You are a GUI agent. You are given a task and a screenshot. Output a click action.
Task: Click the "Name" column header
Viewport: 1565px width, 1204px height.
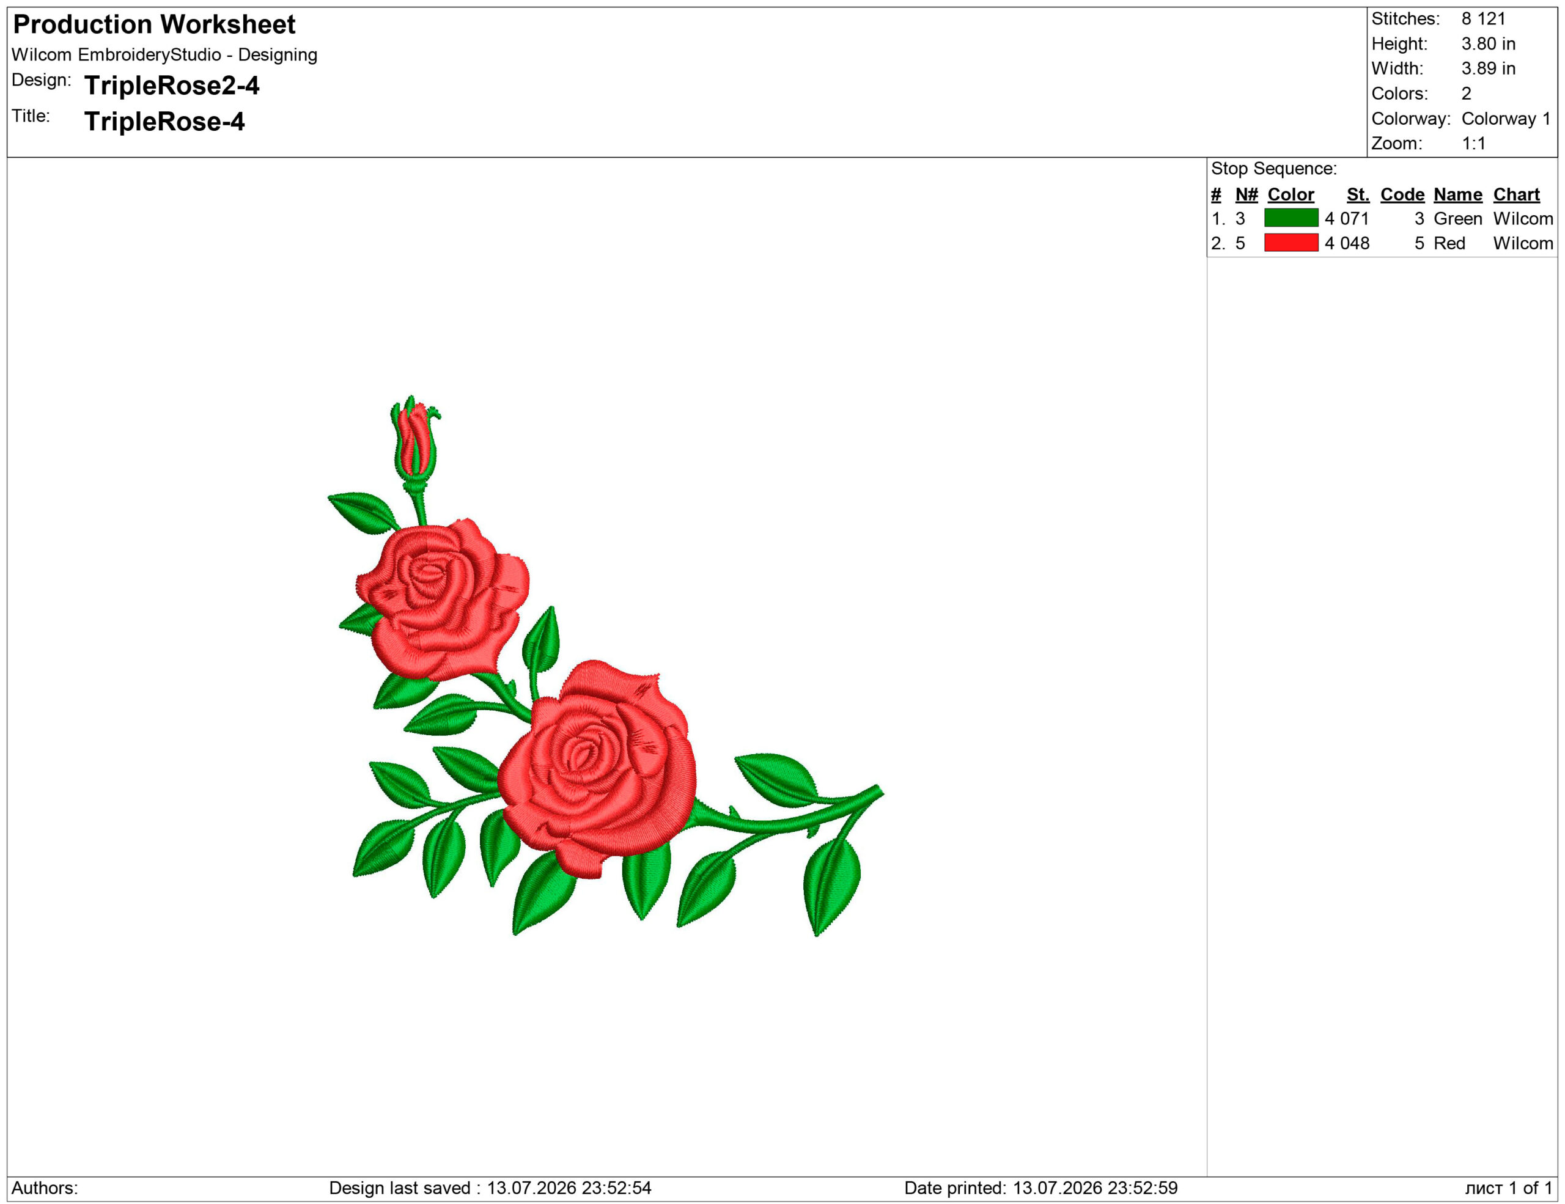[x=1457, y=194]
